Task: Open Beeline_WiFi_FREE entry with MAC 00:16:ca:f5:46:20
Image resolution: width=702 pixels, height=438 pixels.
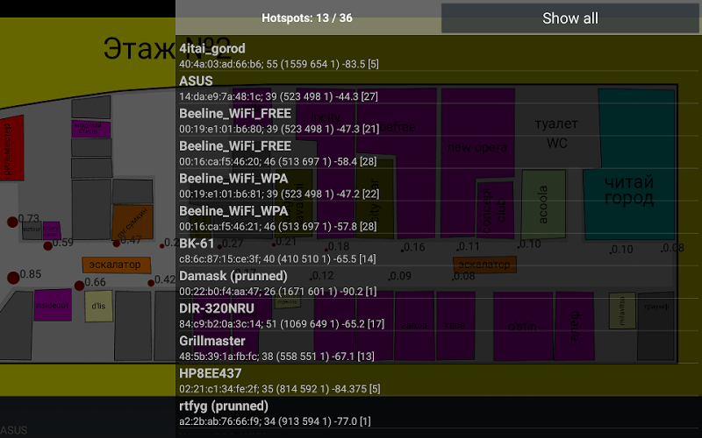Action: [438, 152]
